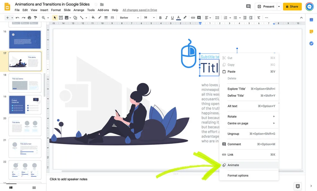The image size is (317, 191).
Task: Increase indent of text
Action: 251,18
